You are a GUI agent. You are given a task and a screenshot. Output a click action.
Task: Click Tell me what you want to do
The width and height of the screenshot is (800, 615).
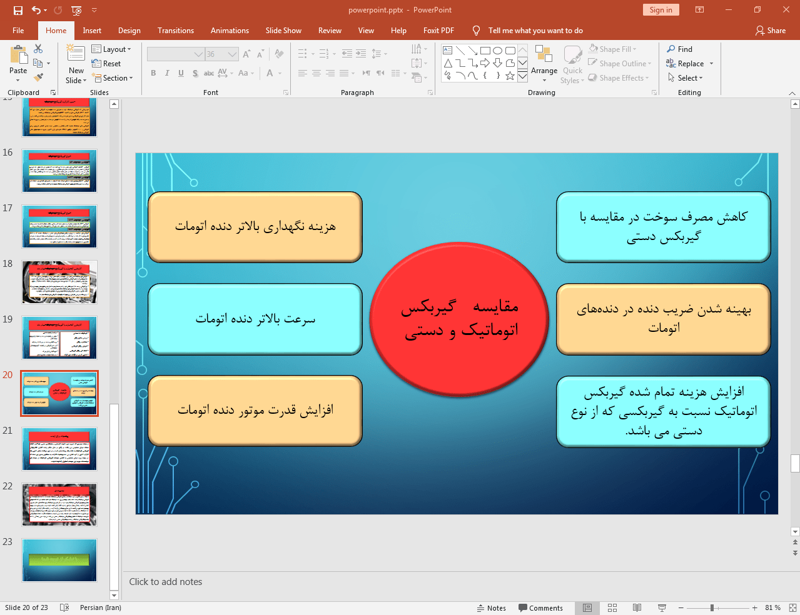535,31
